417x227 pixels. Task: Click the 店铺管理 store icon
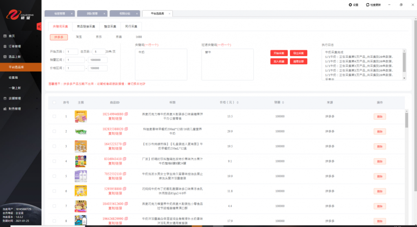pyautogui.click(x=5, y=98)
